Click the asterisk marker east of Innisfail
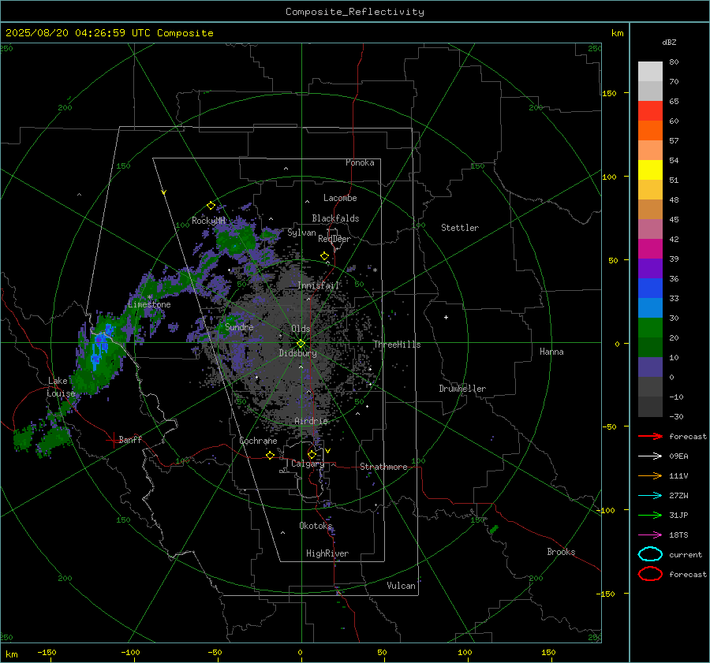 click(375, 270)
